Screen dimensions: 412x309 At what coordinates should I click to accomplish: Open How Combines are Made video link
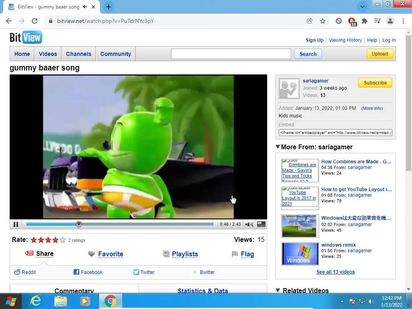point(356,162)
